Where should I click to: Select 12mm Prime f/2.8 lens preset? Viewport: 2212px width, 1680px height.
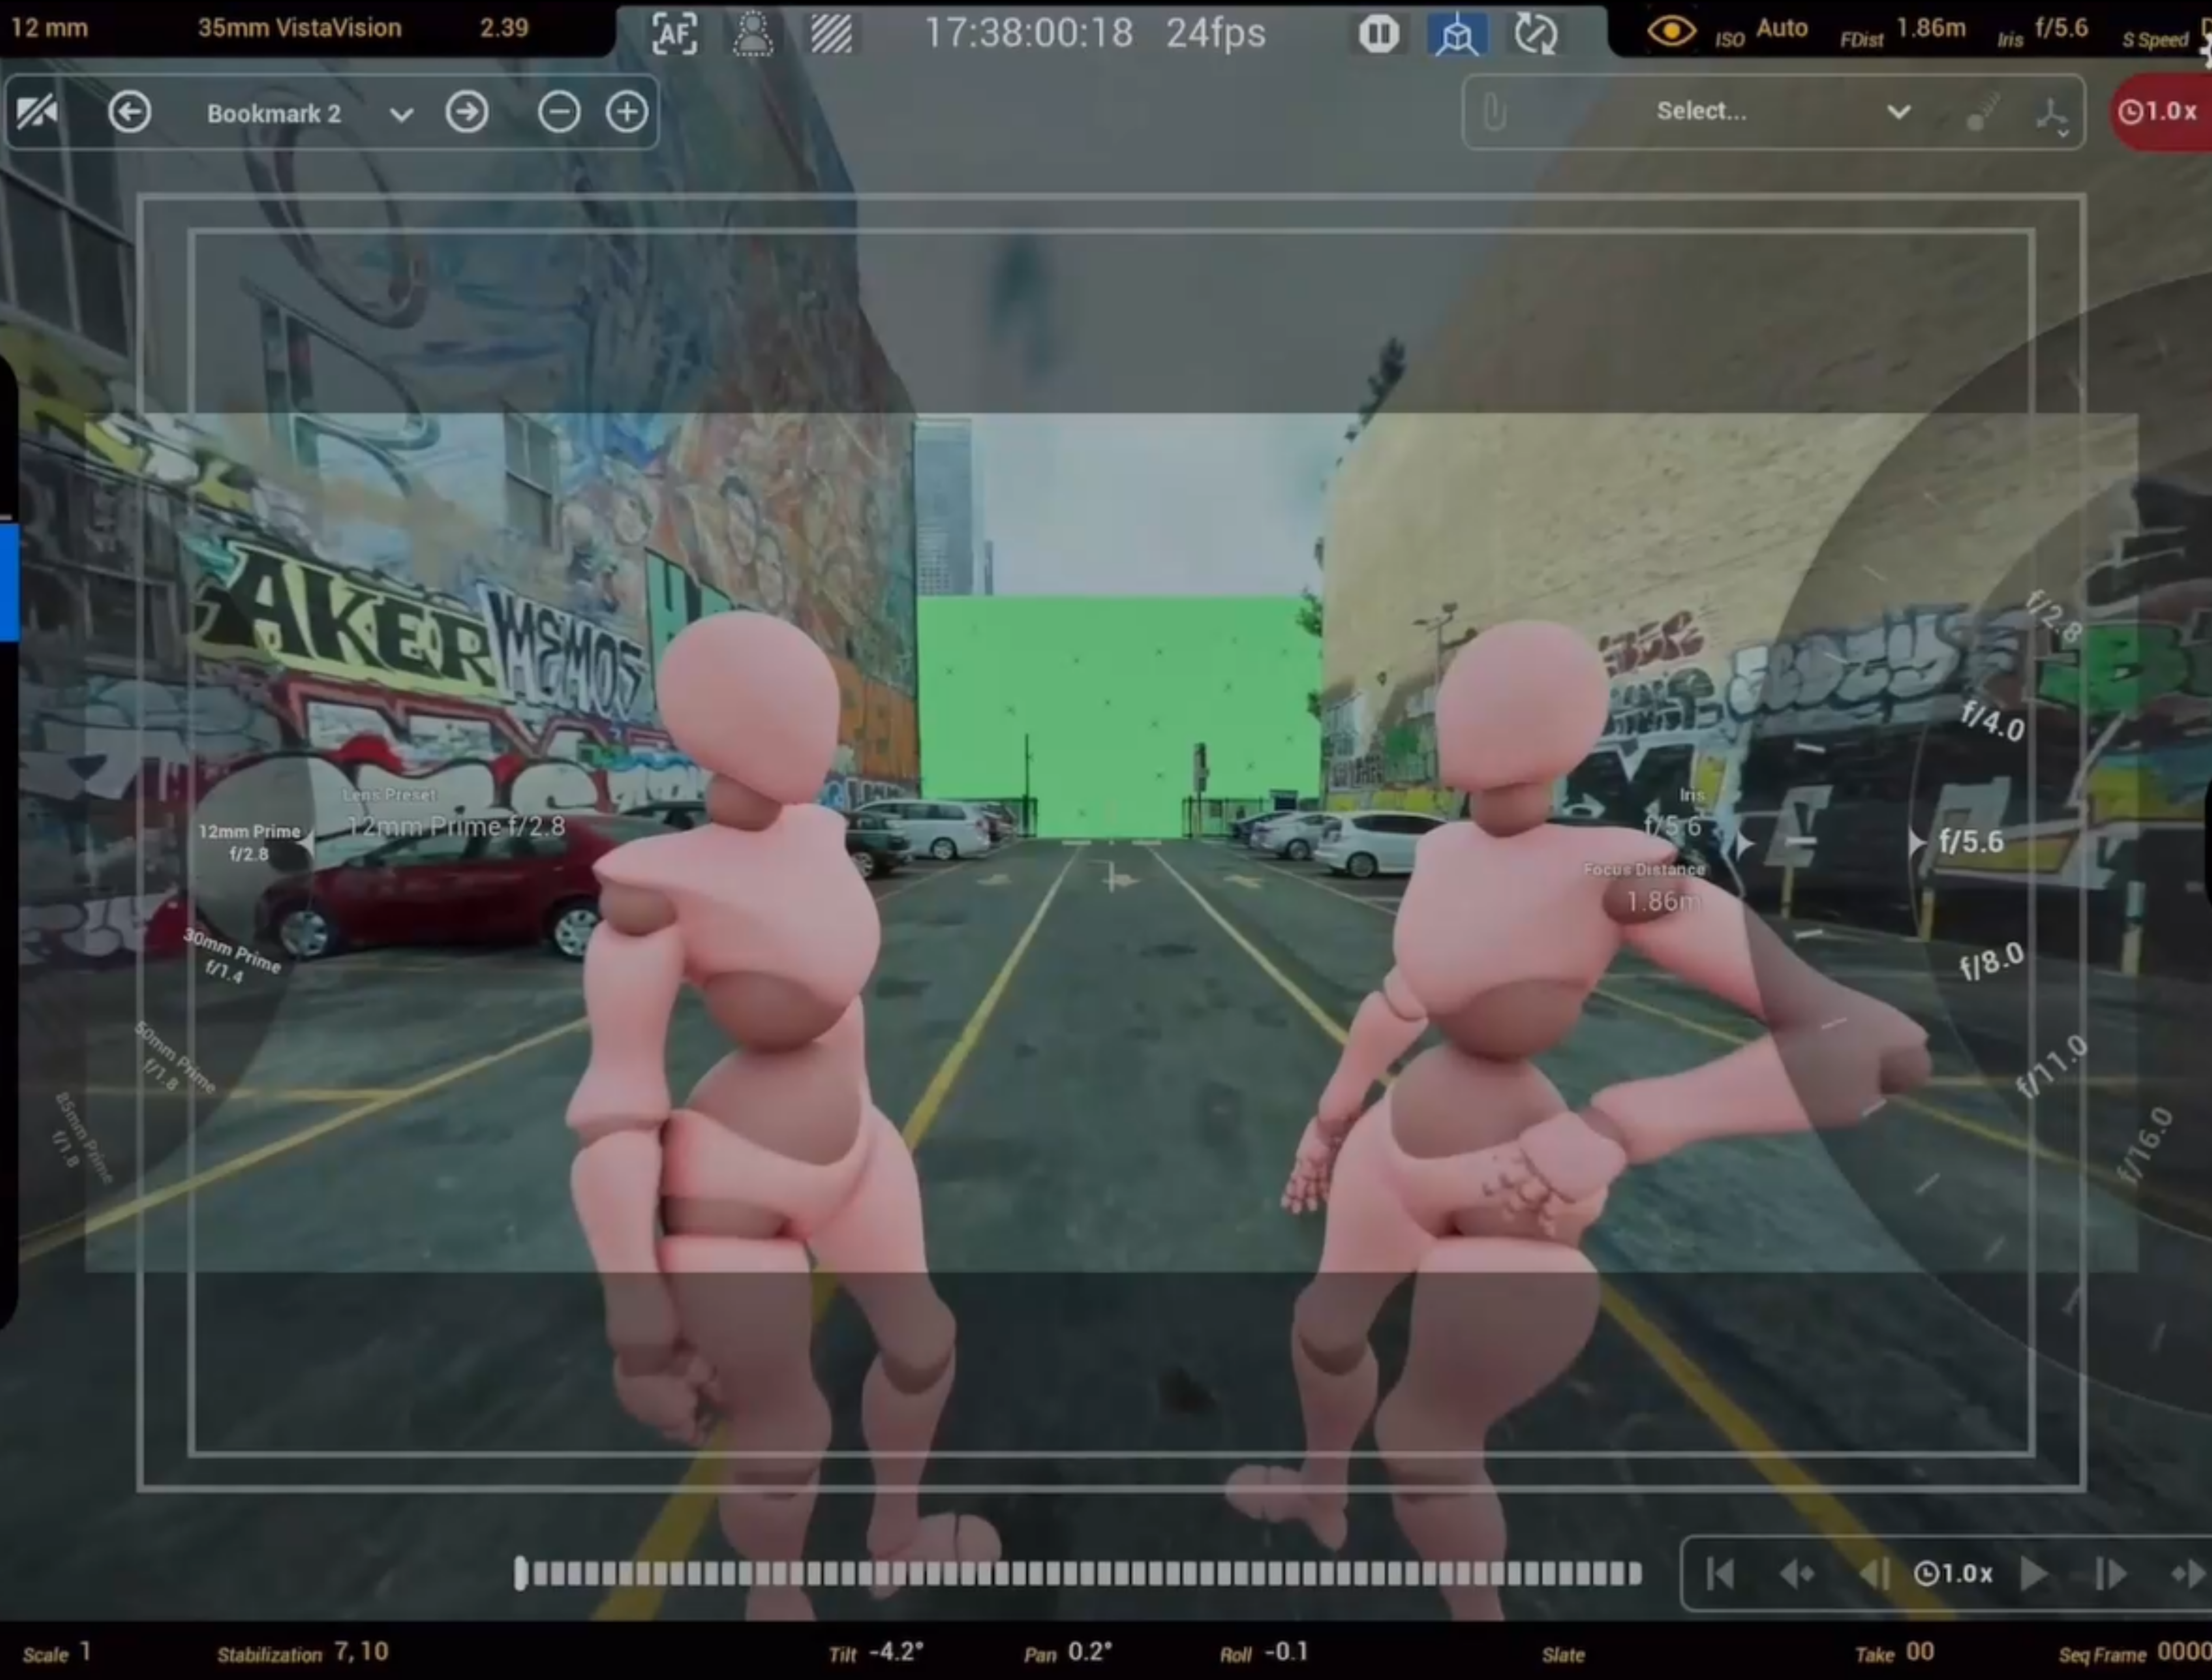[x=249, y=842]
